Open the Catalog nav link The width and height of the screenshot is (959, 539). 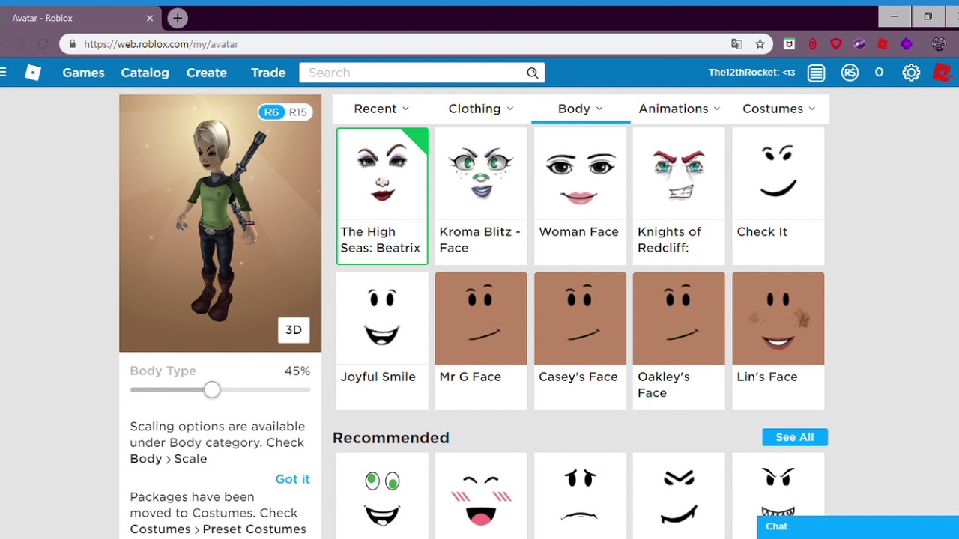[x=145, y=73]
